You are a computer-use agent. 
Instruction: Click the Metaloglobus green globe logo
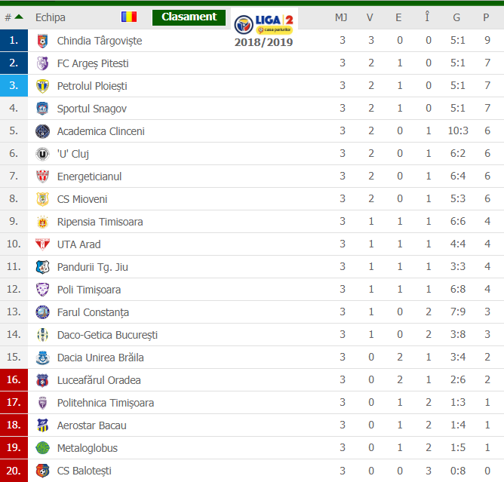(x=42, y=448)
